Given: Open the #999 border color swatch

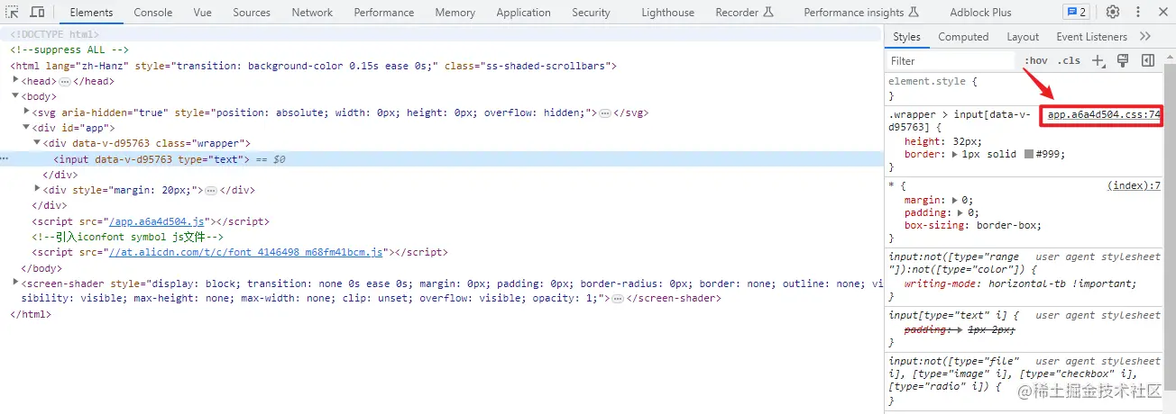Looking at the screenshot, I should pyautogui.click(x=1029, y=155).
